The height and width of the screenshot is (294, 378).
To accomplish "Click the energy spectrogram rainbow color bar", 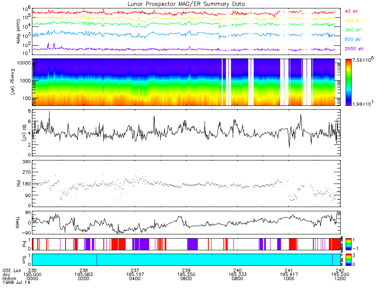I will point(348,82).
